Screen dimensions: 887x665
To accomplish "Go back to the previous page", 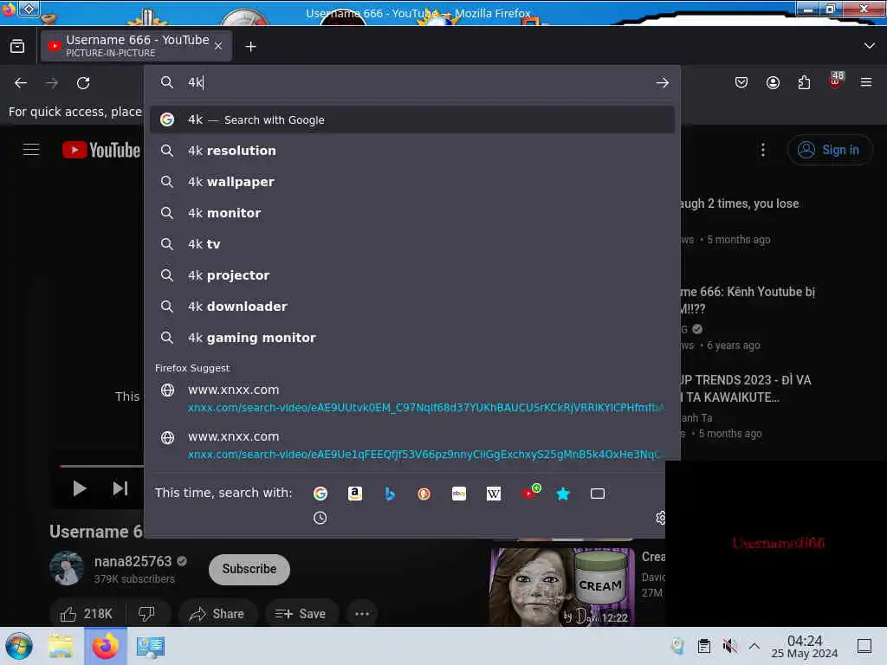I will (21, 83).
